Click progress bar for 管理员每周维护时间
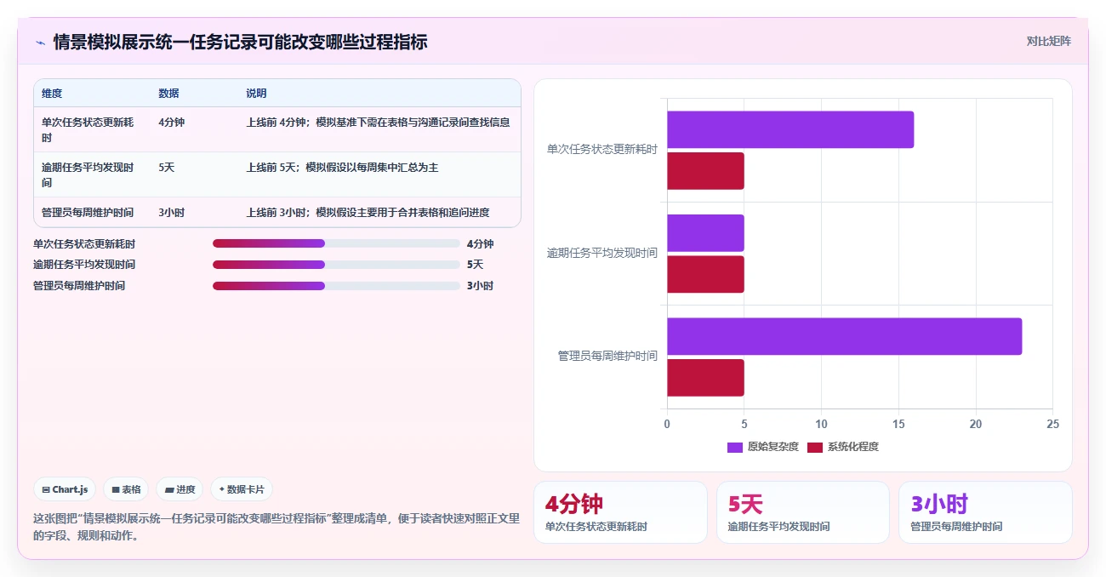 pyautogui.click(x=336, y=286)
